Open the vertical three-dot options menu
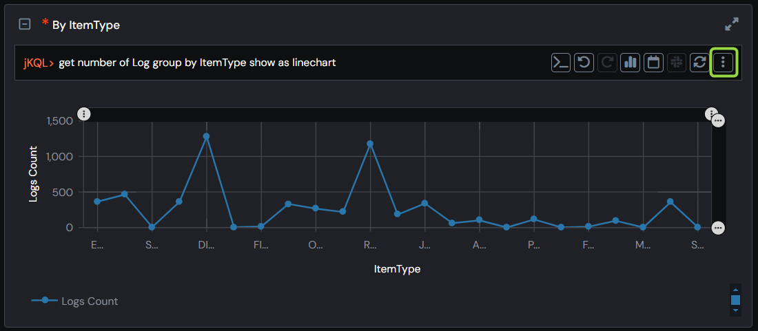Image resolution: width=758 pixels, height=331 pixels. 723,62
